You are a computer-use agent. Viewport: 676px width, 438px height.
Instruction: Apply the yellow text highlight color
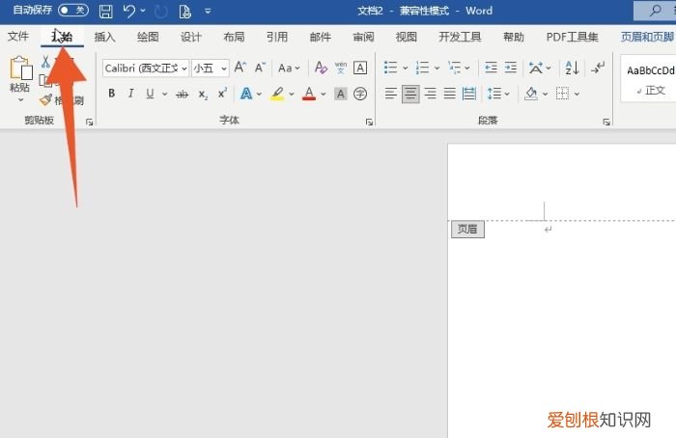click(x=277, y=94)
